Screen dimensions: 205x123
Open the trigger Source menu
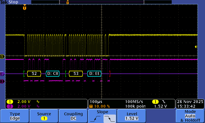[44, 116]
